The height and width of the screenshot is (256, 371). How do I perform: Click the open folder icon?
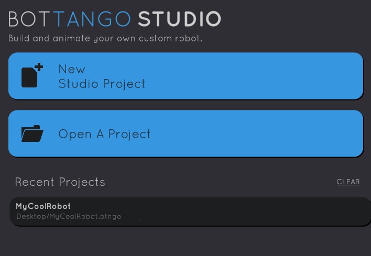pyautogui.click(x=32, y=134)
